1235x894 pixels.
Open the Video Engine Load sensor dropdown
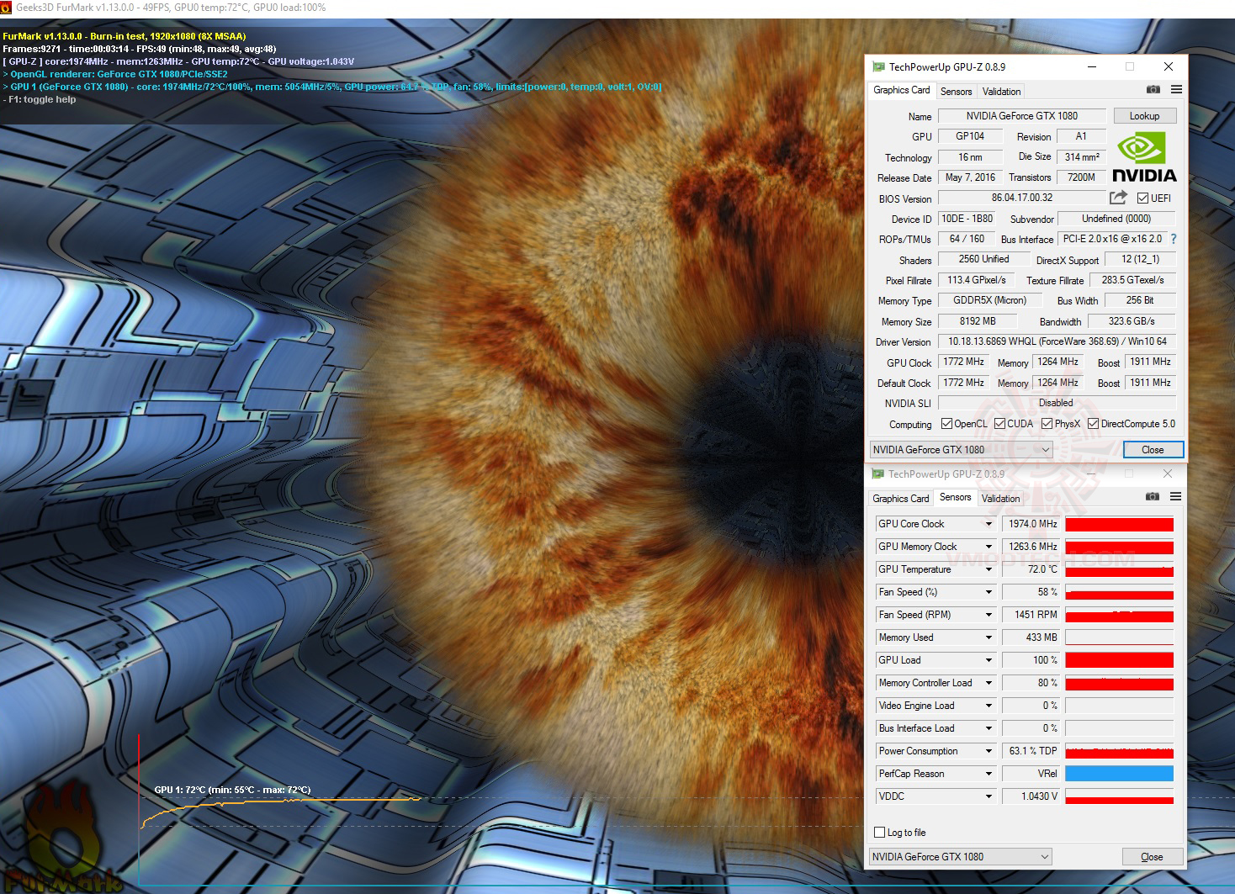point(989,706)
